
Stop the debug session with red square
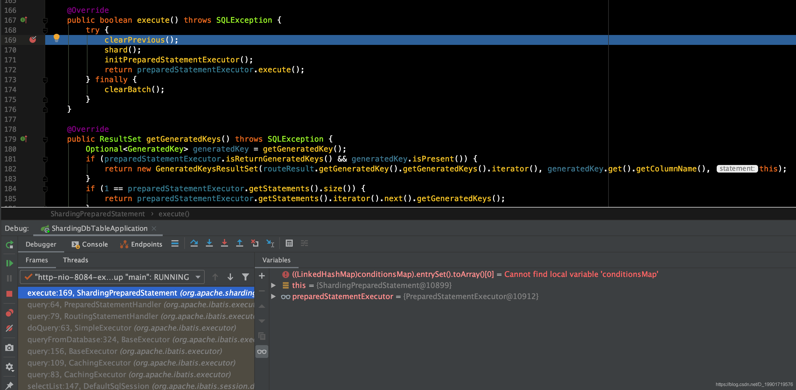pyautogui.click(x=10, y=294)
